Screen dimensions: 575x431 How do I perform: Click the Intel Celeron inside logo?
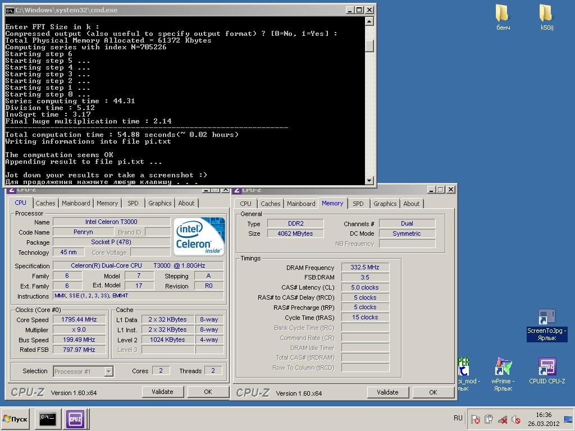click(199, 236)
